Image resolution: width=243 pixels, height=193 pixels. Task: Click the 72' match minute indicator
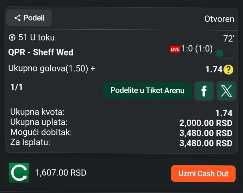(229, 39)
